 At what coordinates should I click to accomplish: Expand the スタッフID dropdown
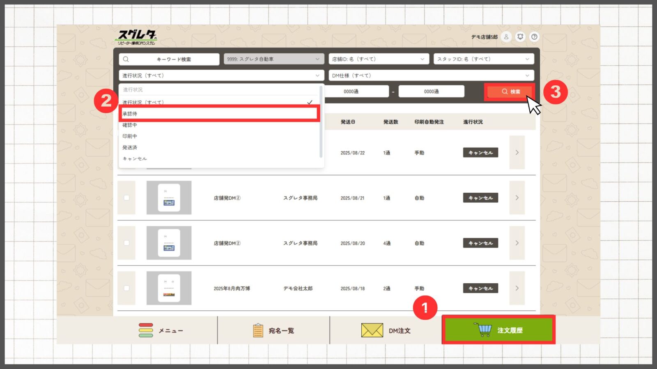click(x=483, y=59)
